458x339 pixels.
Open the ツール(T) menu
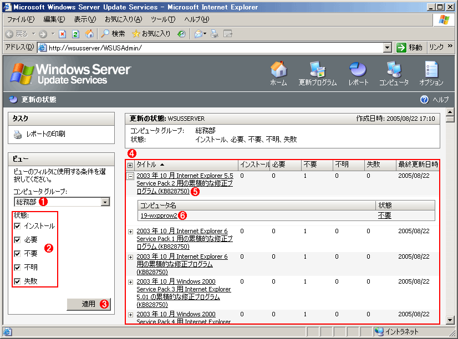[x=163, y=19]
